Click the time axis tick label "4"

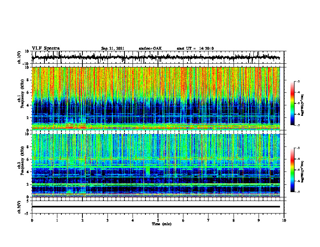coord(133,220)
